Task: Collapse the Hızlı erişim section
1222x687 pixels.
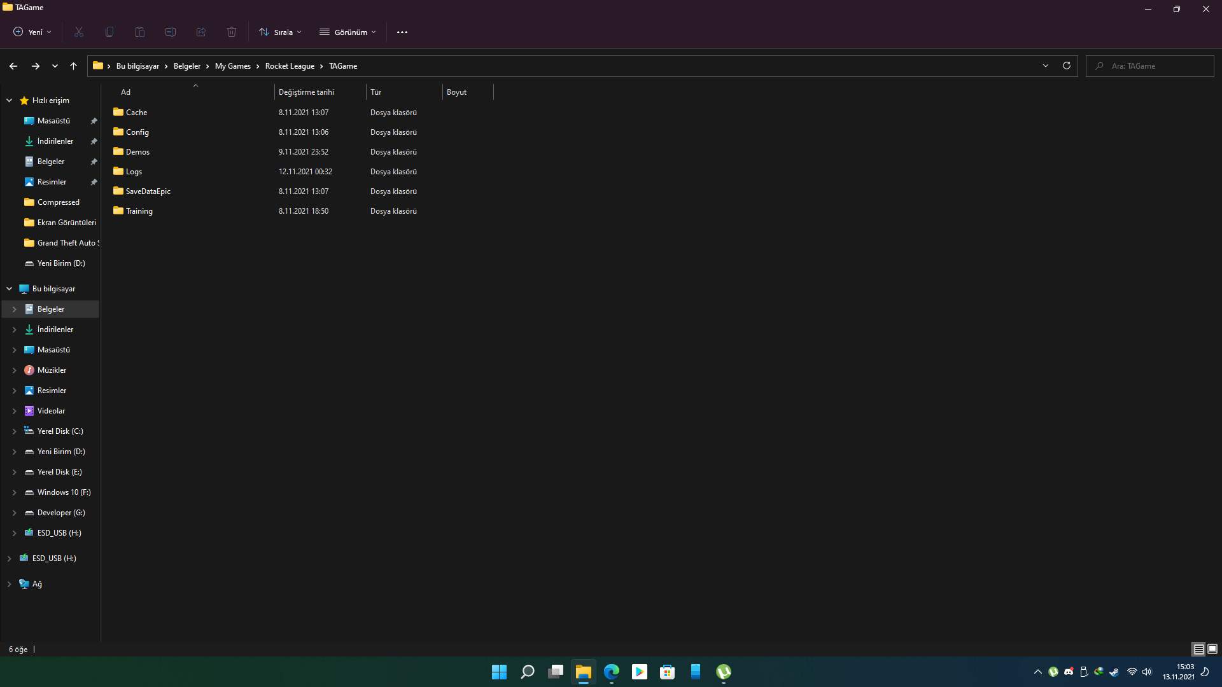Action: 10,101
